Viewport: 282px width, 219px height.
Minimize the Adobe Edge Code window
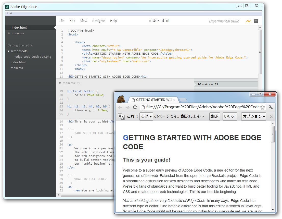[x=240, y=6]
